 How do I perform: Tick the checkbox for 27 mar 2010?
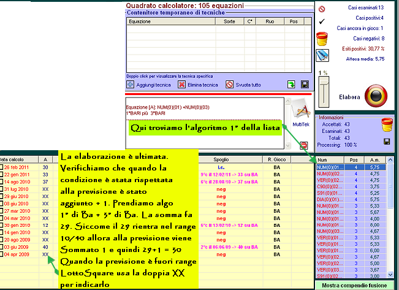tap(1, 211)
